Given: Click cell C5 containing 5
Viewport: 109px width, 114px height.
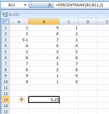Looking at the screenshot, I should click(69, 52).
